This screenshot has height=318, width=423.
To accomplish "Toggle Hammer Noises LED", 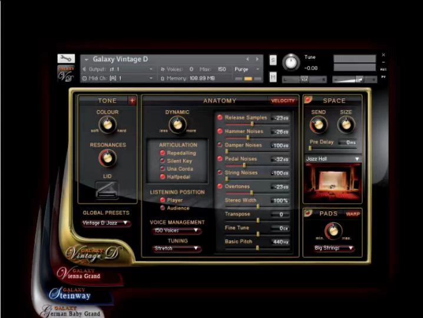I will point(220,131).
